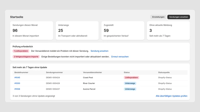Screen dimensions: 200x112
Task: Click Erneut versuchen link
Action: click(120, 57)
